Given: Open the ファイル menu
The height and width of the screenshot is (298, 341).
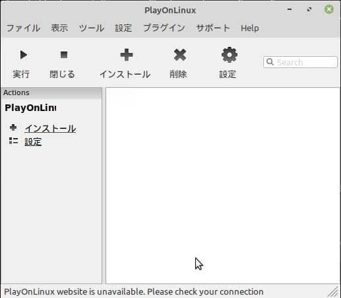Looking at the screenshot, I should point(23,28).
